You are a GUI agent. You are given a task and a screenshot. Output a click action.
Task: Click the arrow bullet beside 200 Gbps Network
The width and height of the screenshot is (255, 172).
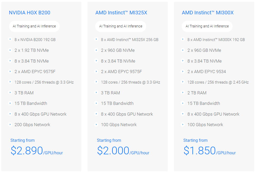click(x=10, y=125)
